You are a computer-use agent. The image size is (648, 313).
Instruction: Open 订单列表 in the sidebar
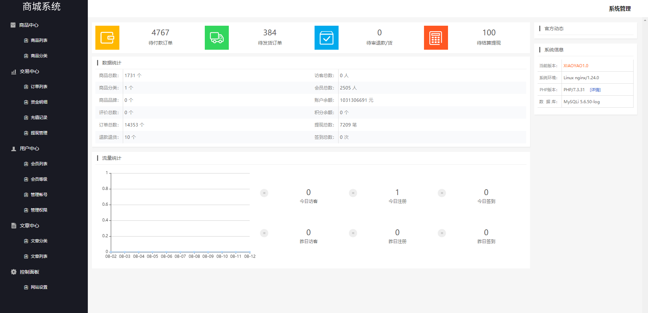tap(39, 87)
